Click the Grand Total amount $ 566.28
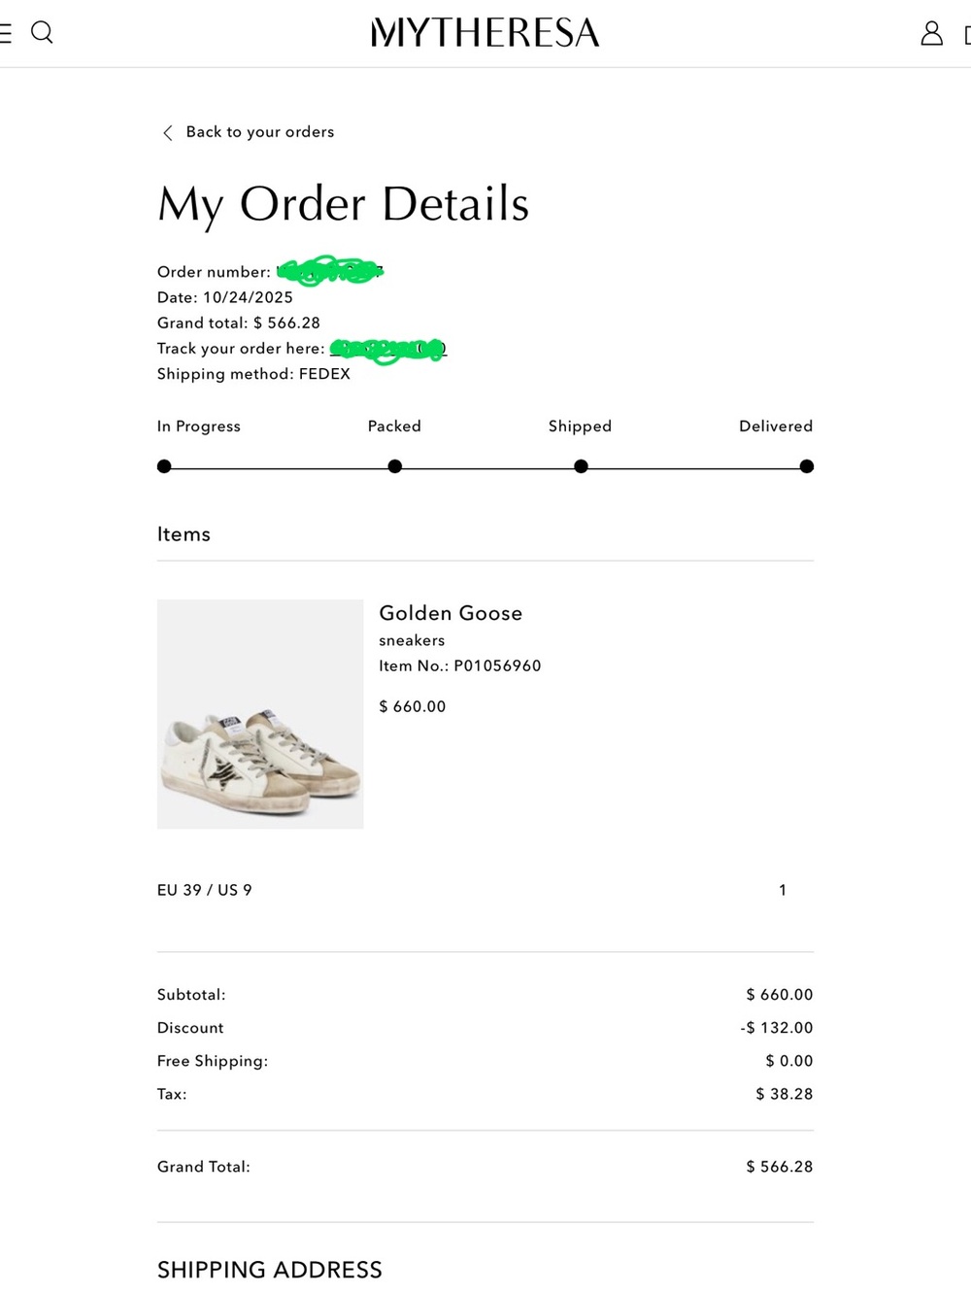 coord(780,1167)
